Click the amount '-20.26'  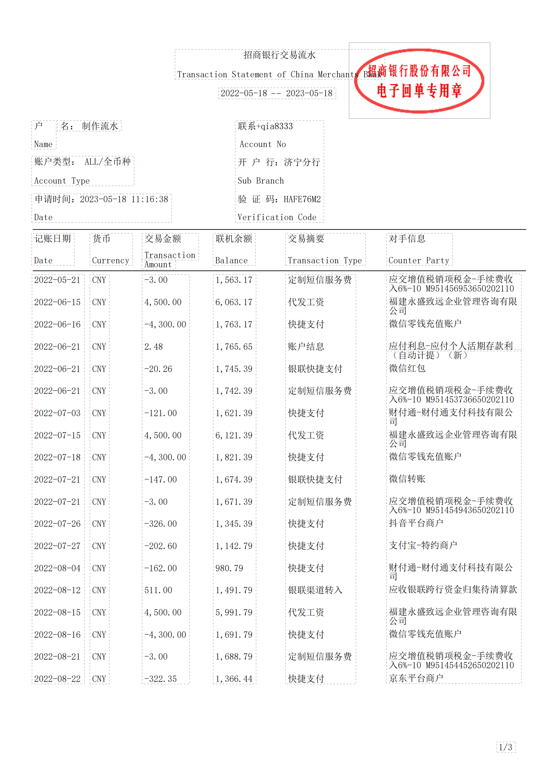(x=158, y=368)
